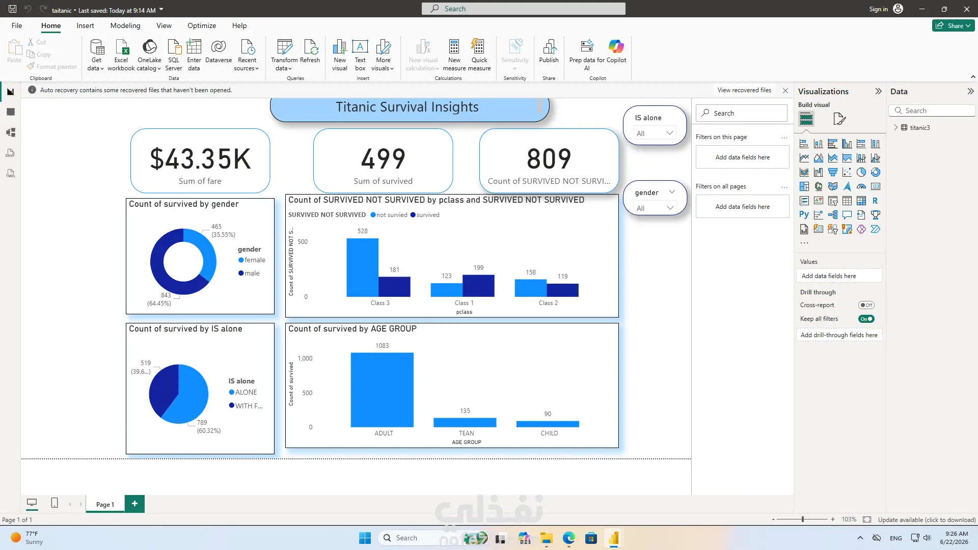This screenshot has height=550, width=978.
Task: Insert a globe map visual
Action: pyautogui.click(x=819, y=187)
